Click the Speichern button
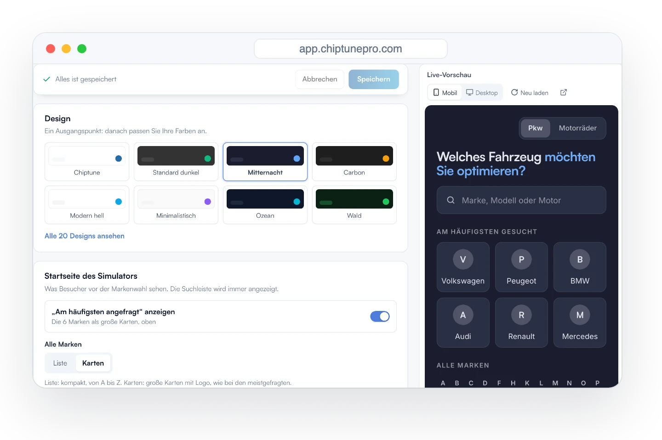662x440 pixels. click(x=374, y=79)
